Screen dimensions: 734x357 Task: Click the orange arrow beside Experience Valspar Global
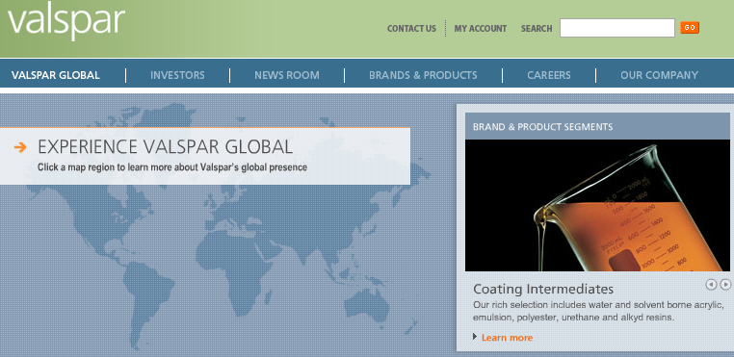(20, 147)
